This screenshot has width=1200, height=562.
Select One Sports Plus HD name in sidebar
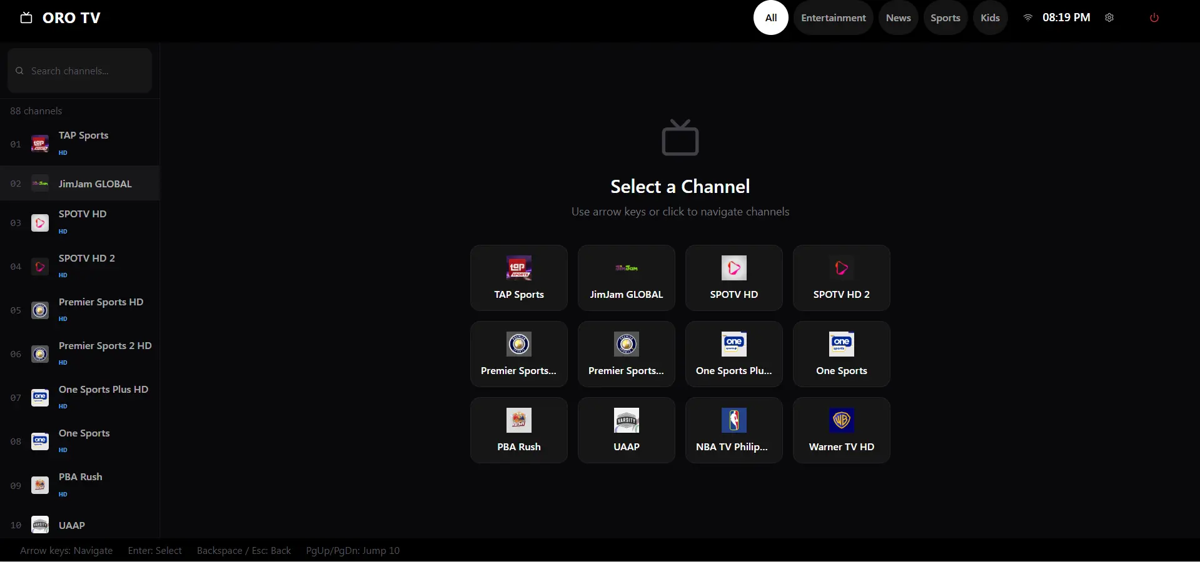pyautogui.click(x=104, y=389)
